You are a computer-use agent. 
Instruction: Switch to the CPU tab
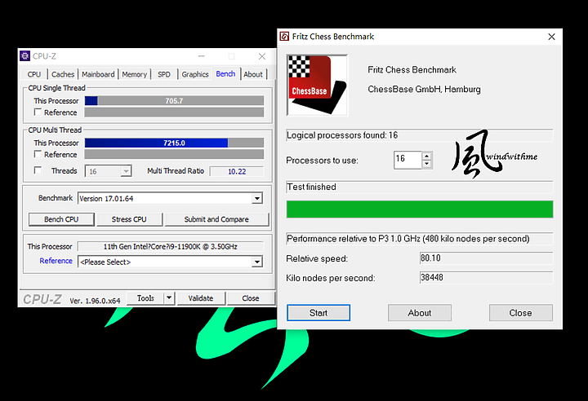pos(34,74)
